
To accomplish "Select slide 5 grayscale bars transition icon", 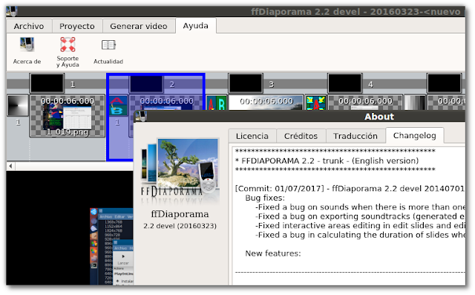I will pos(415,103).
